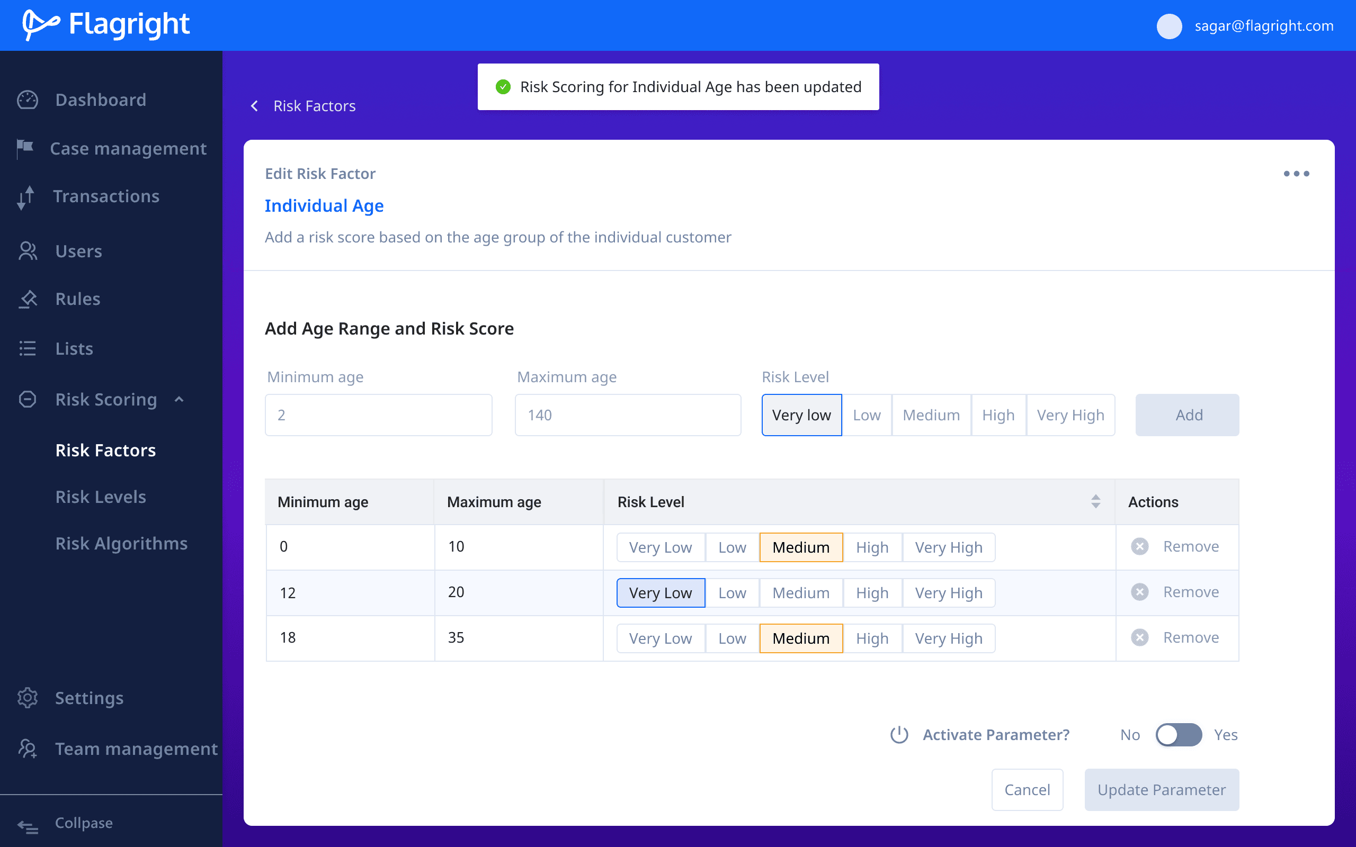
Task: Click the Dashboard gauge icon
Action: [x=28, y=100]
